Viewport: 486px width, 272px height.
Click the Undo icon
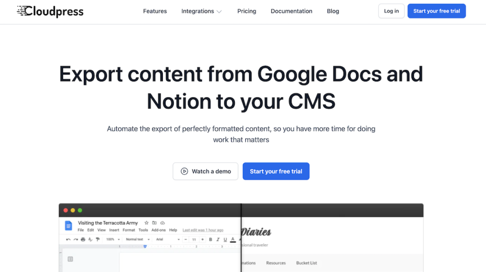pos(68,239)
